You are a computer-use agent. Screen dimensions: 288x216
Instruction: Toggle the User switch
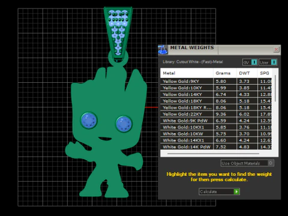(x=268, y=62)
